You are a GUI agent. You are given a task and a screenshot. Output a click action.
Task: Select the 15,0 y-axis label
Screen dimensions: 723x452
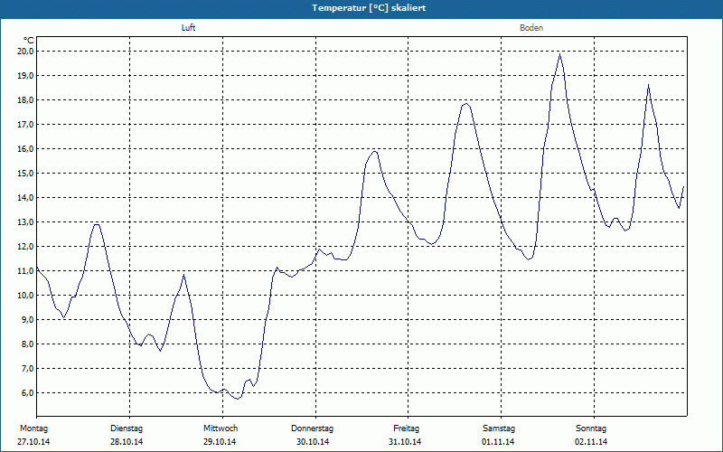(x=26, y=174)
